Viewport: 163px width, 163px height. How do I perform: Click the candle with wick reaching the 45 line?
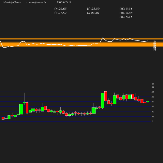130,97
